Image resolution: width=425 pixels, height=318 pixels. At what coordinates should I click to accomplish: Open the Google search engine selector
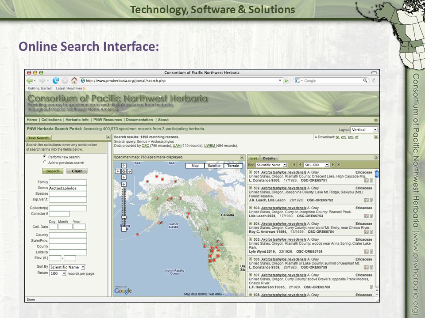click(x=298, y=80)
